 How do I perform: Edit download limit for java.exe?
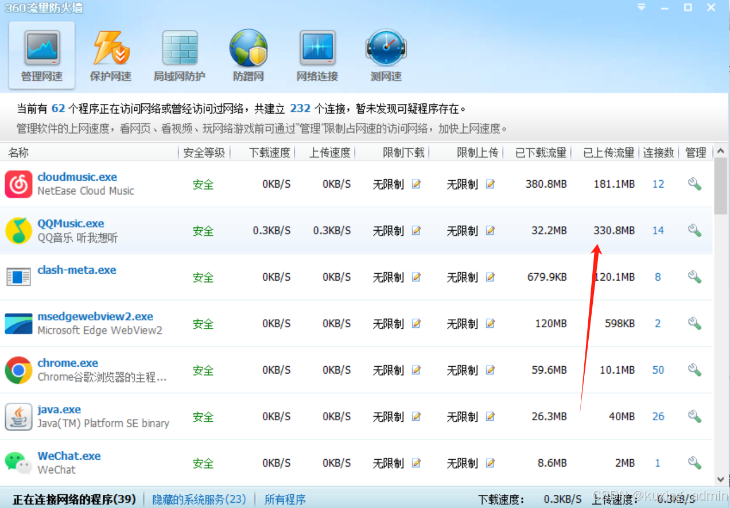tap(416, 417)
